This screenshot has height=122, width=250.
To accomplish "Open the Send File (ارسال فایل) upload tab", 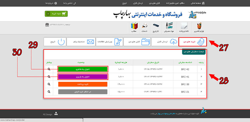I will 164,42.
